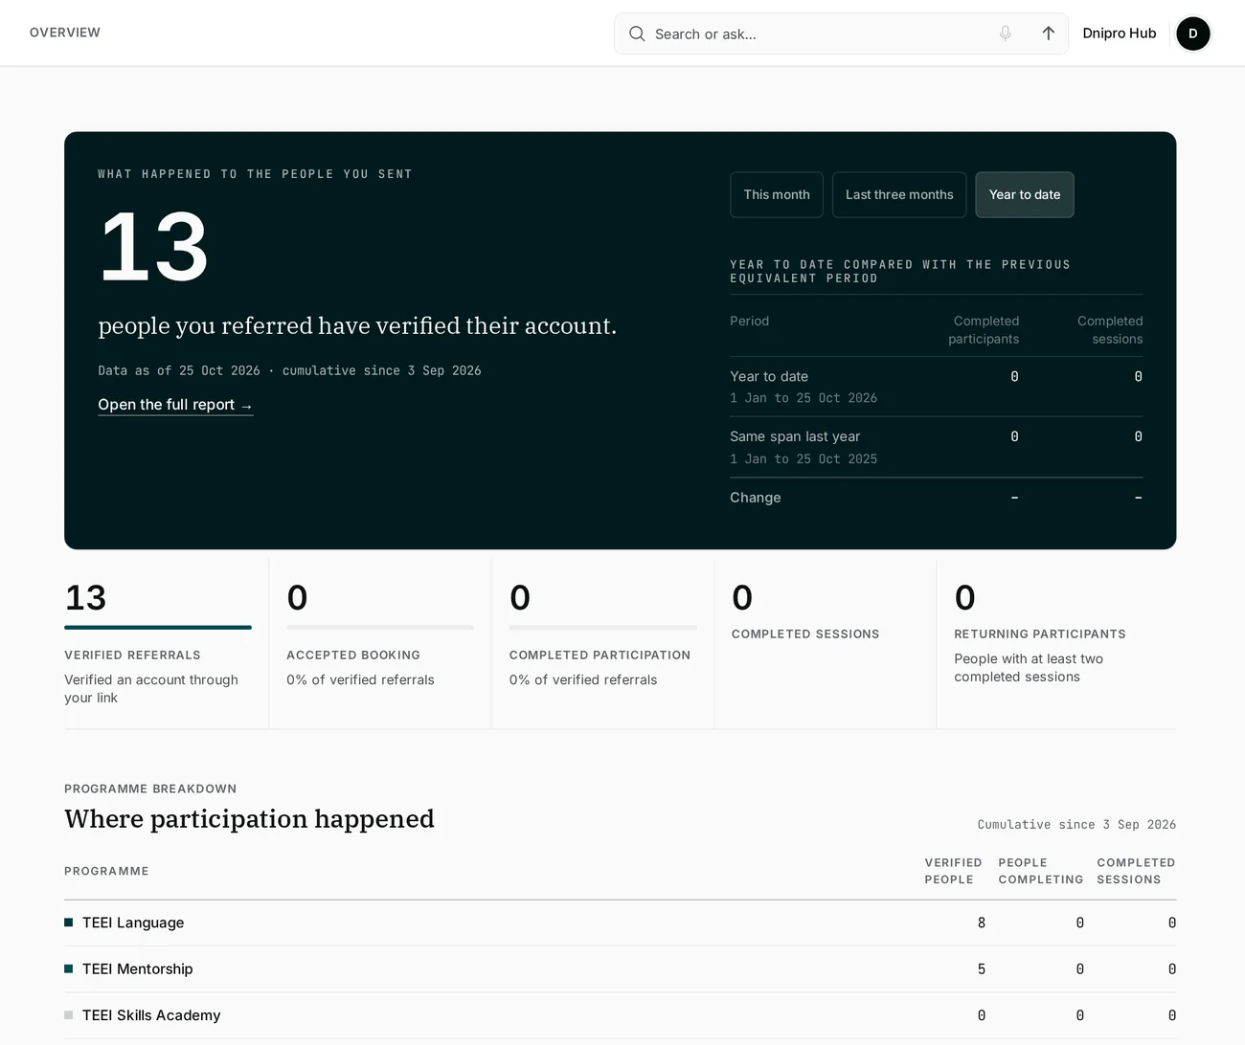Select the Verified Referrals stat card

(158, 644)
